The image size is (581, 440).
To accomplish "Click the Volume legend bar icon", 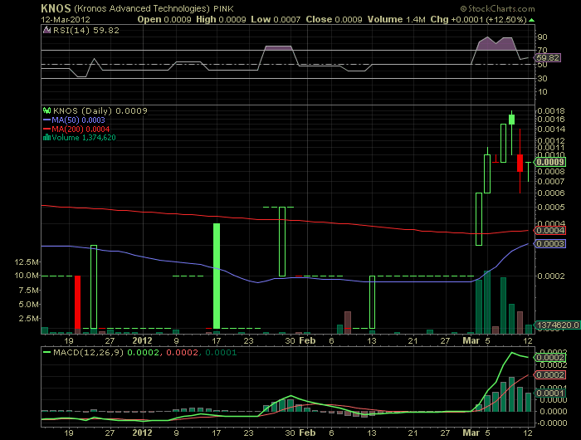I will pos(46,138).
